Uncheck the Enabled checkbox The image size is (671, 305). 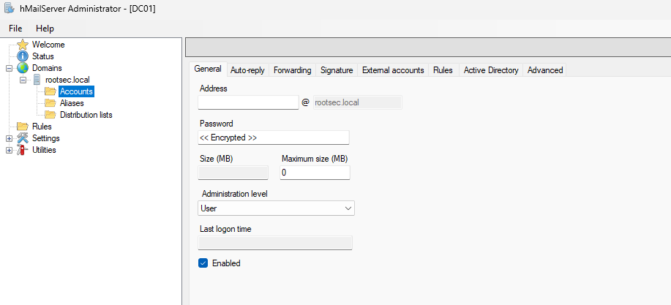[x=203, y=263]
